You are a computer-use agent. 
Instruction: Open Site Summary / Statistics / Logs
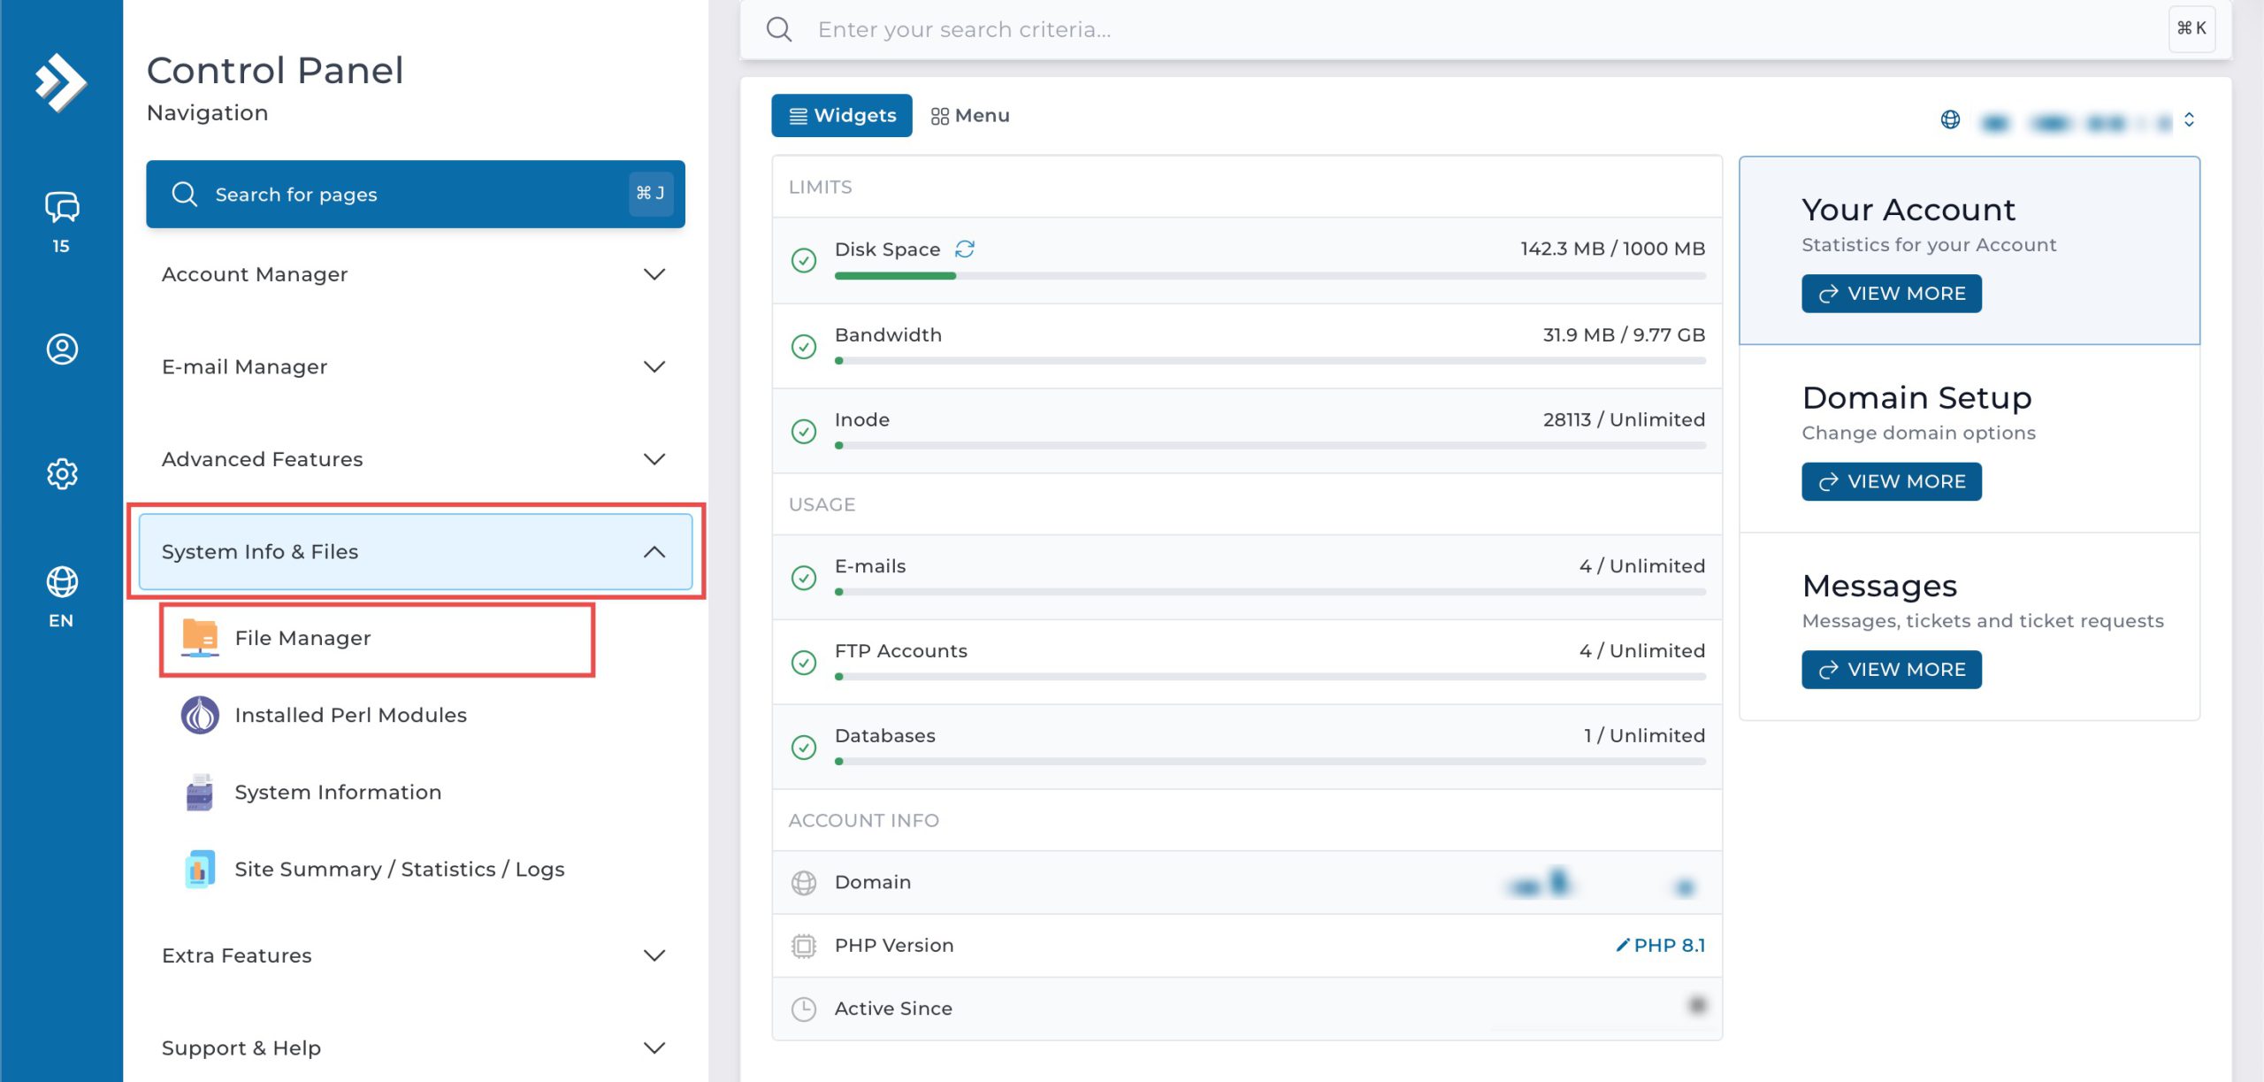pos(400,869)
